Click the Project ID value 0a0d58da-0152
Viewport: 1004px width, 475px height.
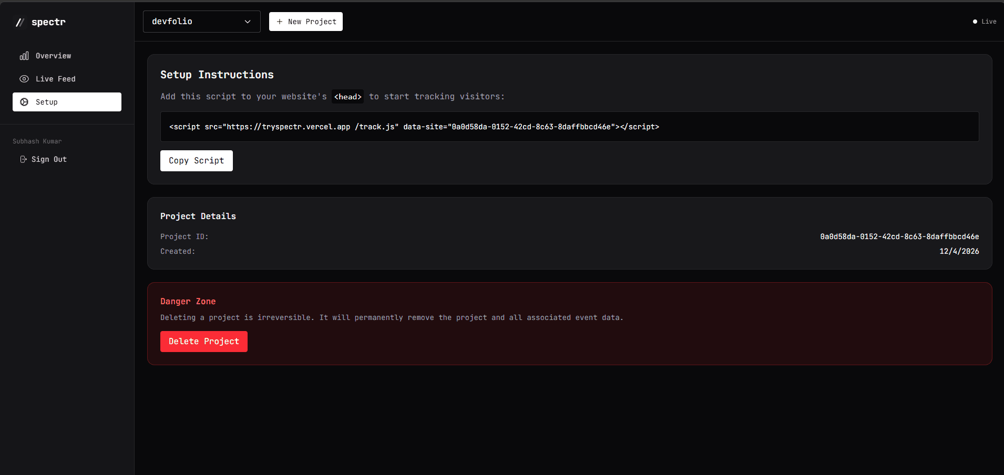click(899, 236)
